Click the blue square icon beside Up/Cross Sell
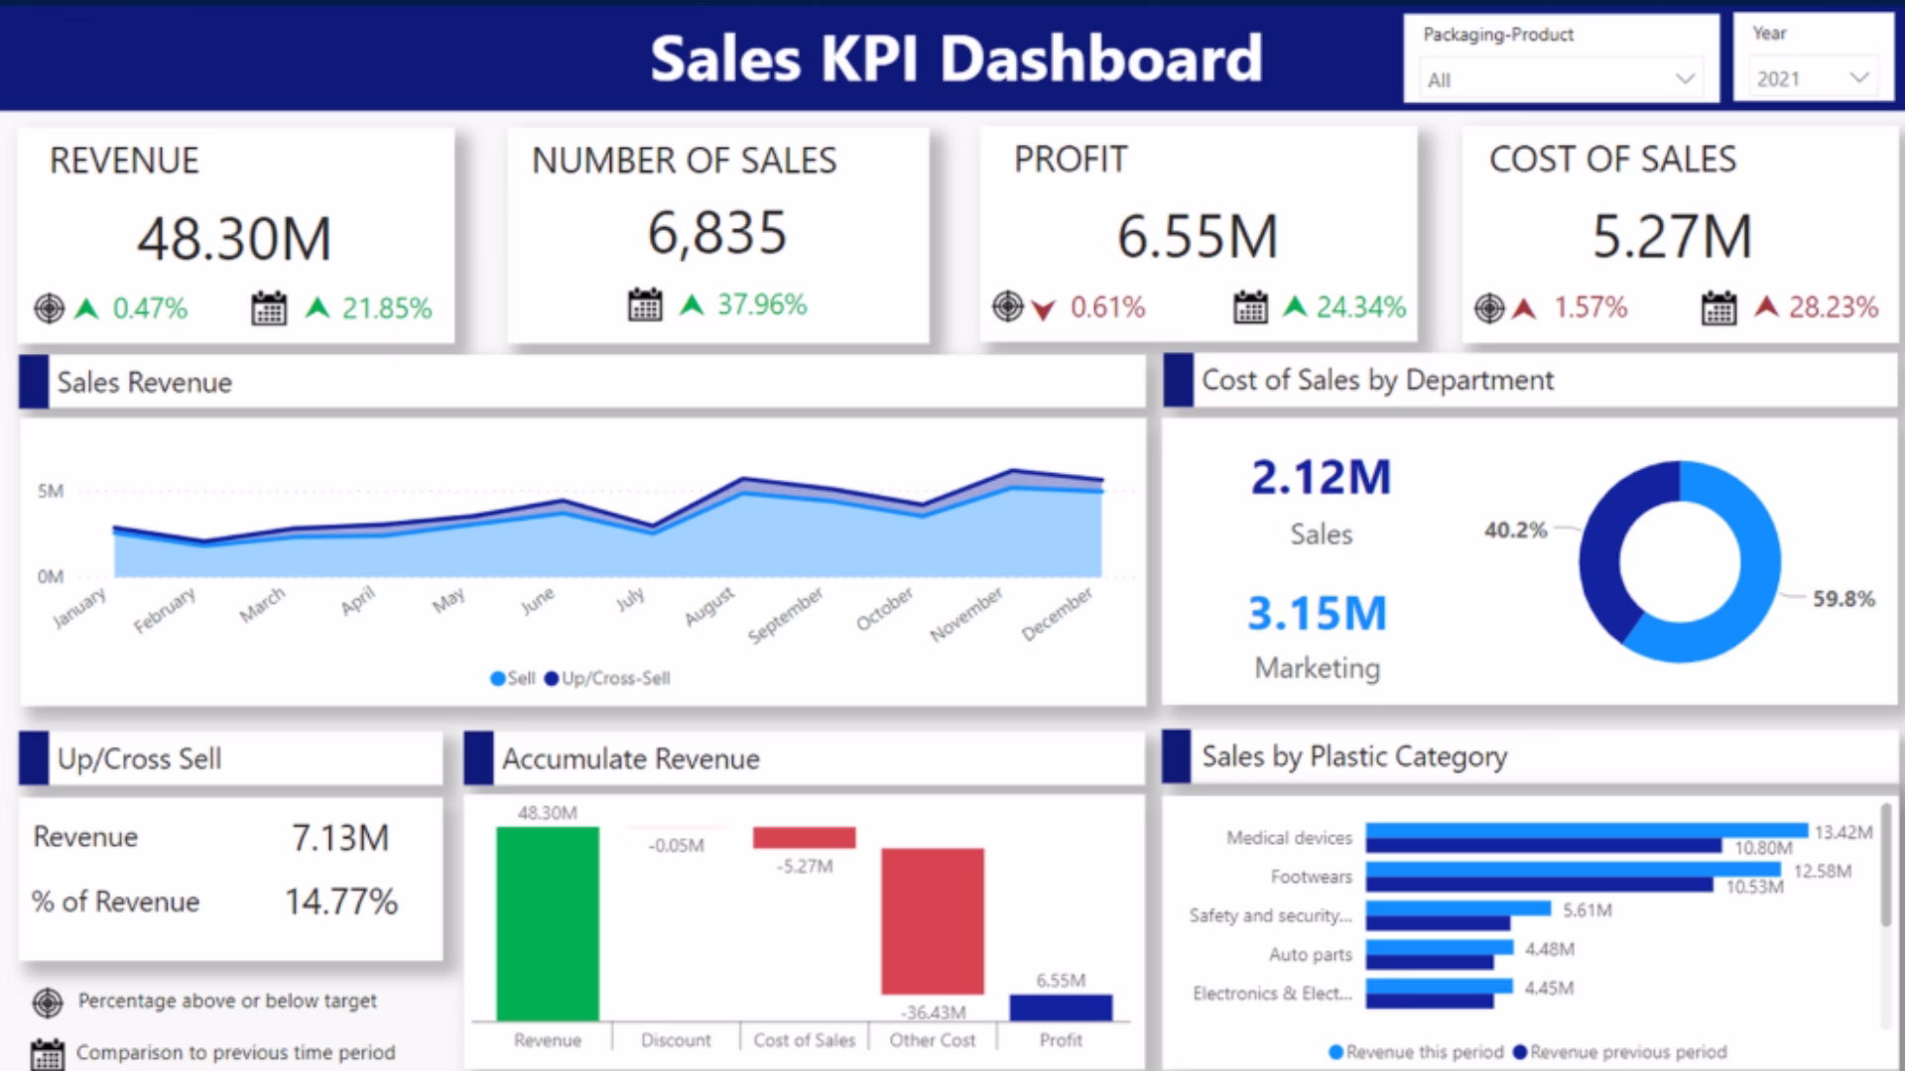This screenshot has height=1071, width=1905. tap(33, 760)
